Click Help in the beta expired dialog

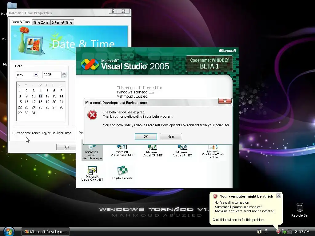pos(171,136)
